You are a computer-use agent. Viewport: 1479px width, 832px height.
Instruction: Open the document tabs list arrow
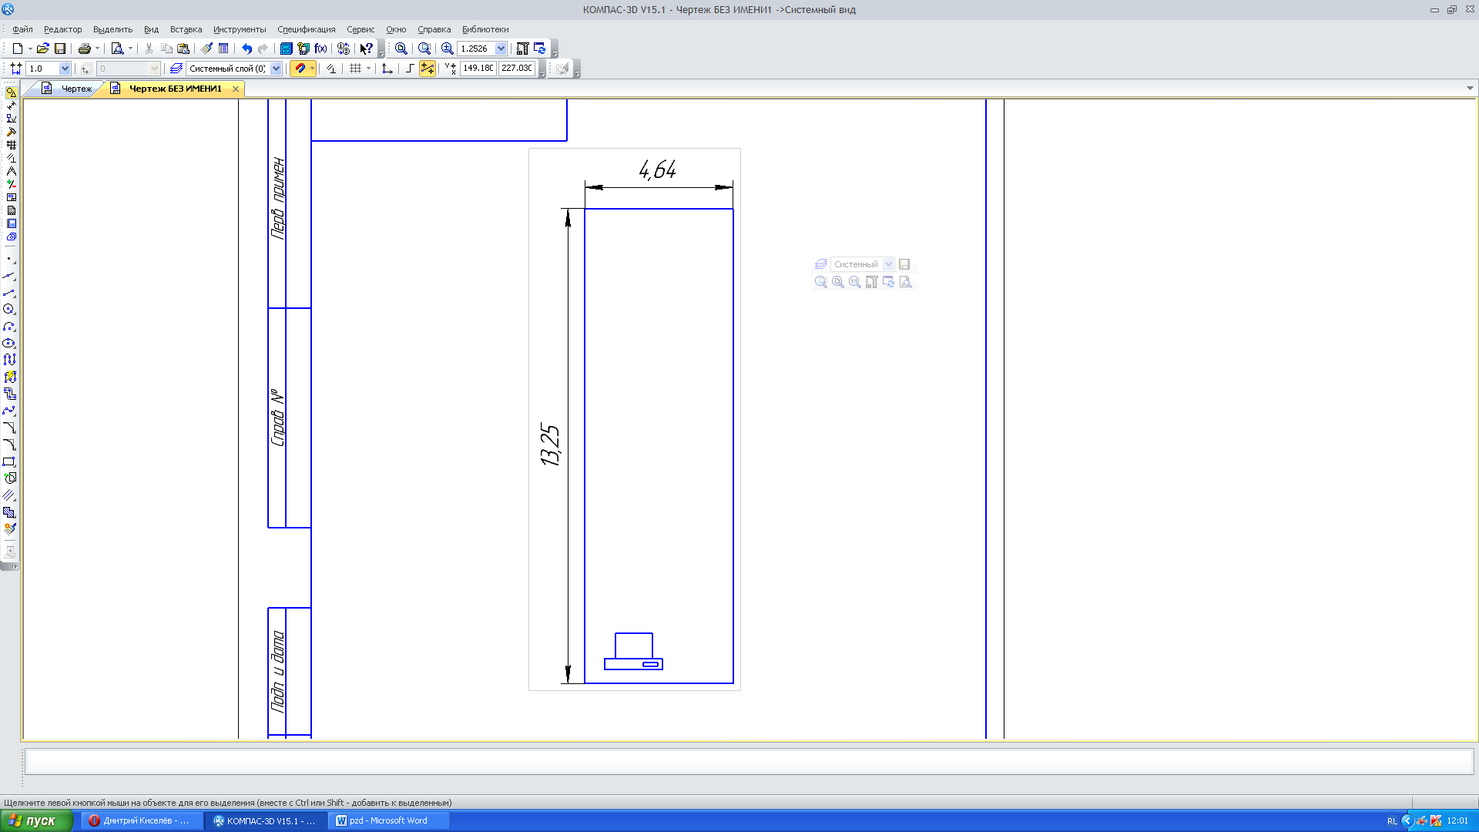[1470, 89]
